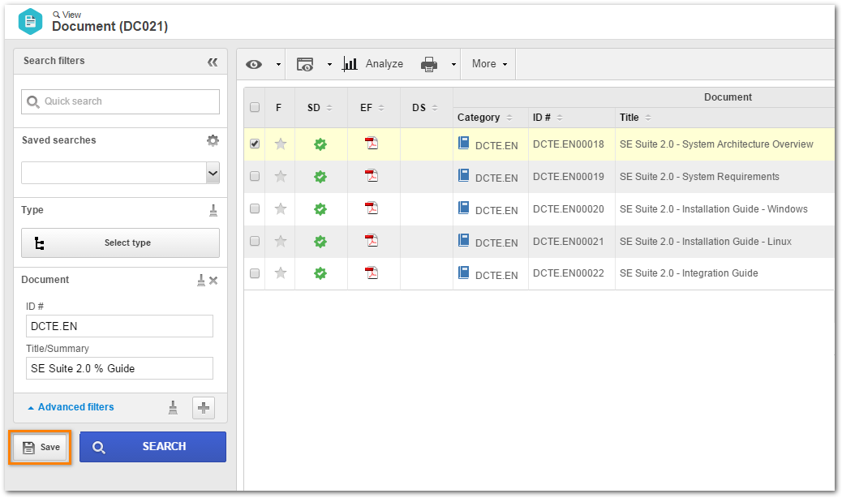Check the Integration Guide row checkbox

click(255, 273)
